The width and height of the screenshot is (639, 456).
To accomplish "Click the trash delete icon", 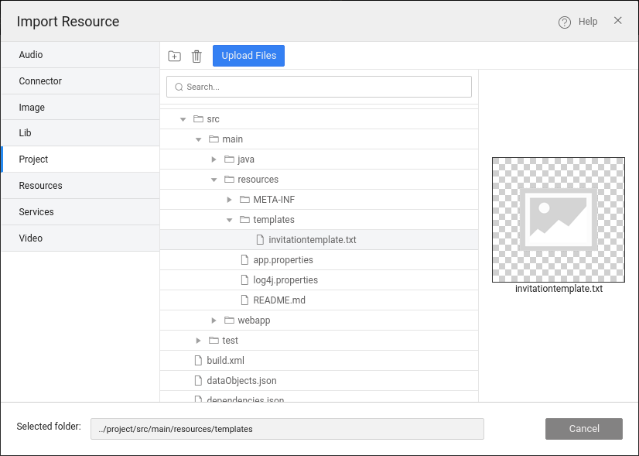I will click(196, 56).
